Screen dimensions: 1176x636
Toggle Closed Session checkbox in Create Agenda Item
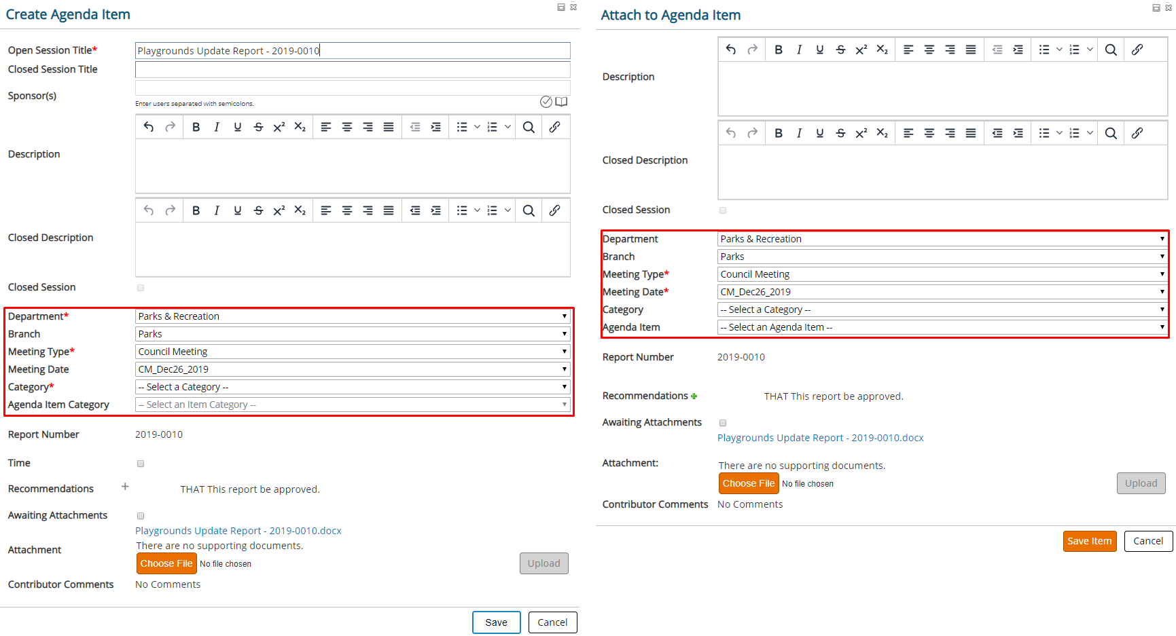point(141,288)
